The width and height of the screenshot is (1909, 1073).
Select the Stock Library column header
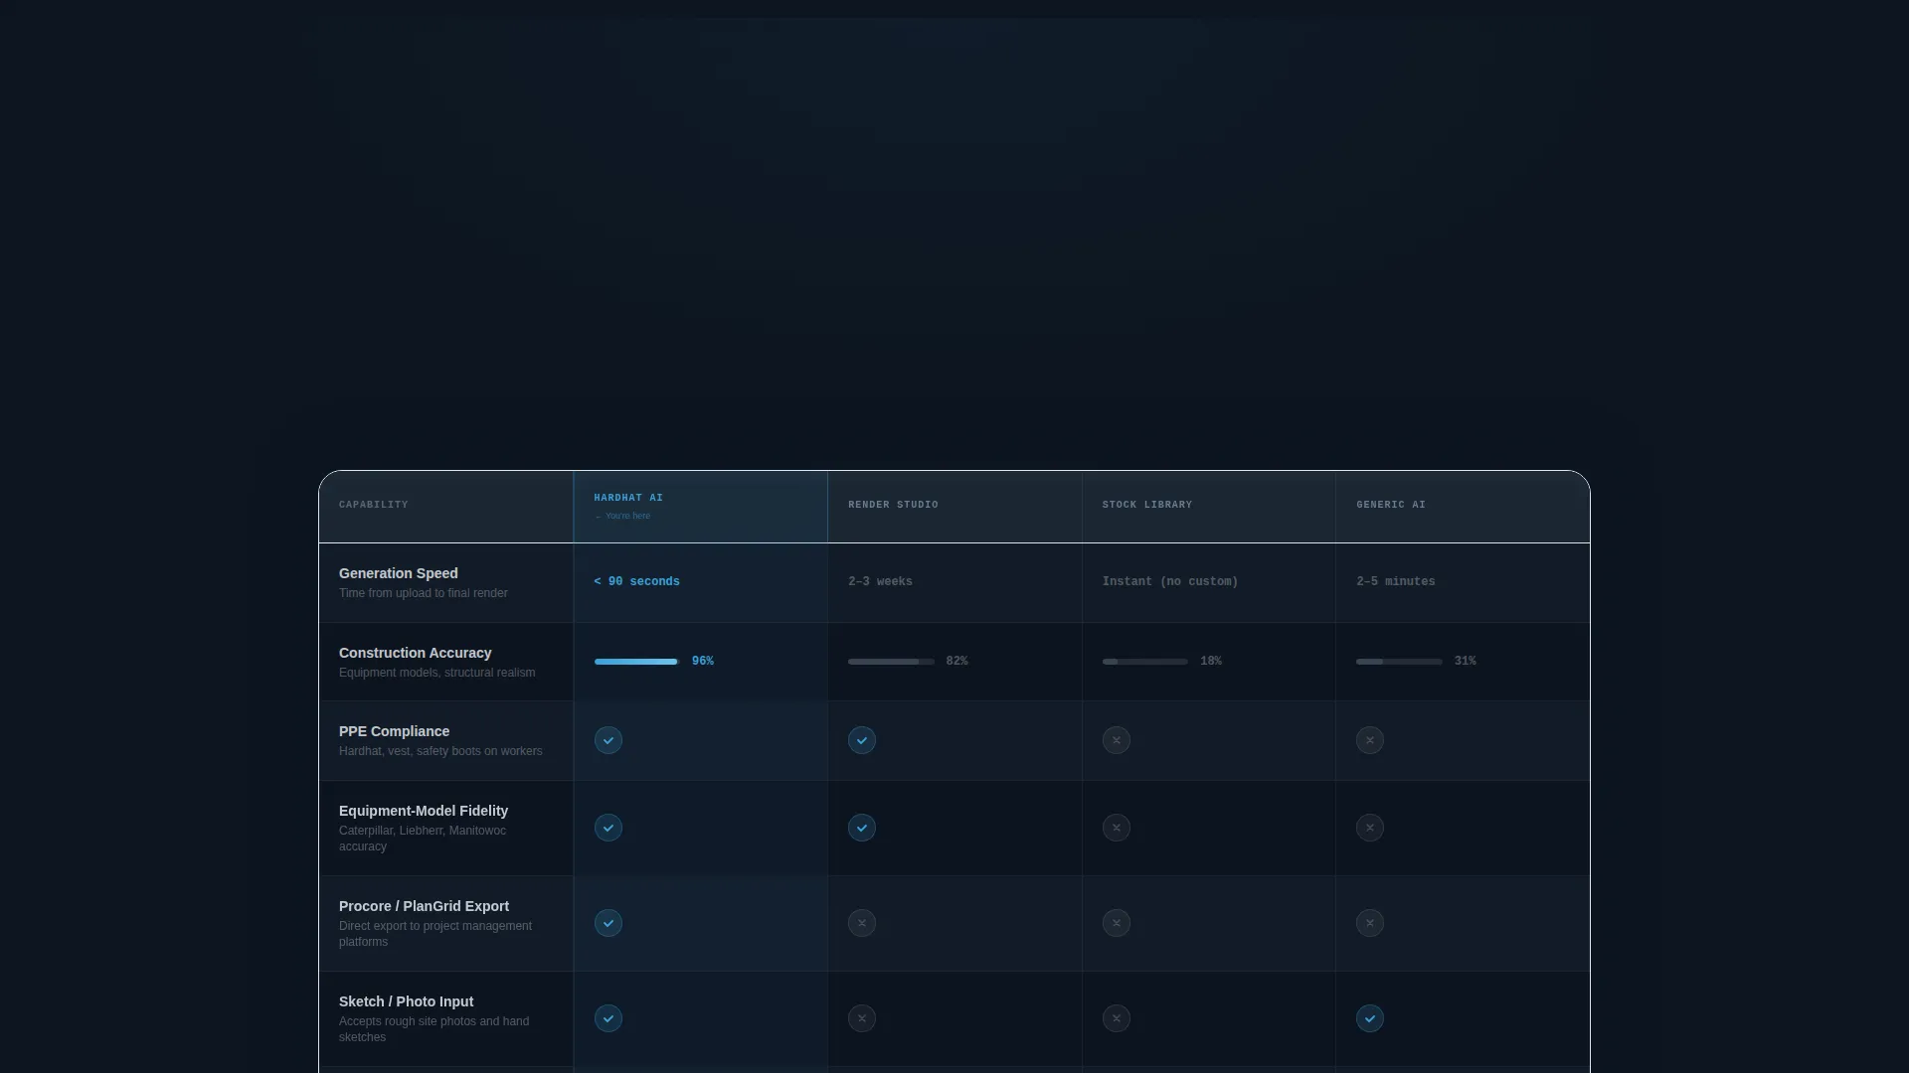tap(1208, 507)
